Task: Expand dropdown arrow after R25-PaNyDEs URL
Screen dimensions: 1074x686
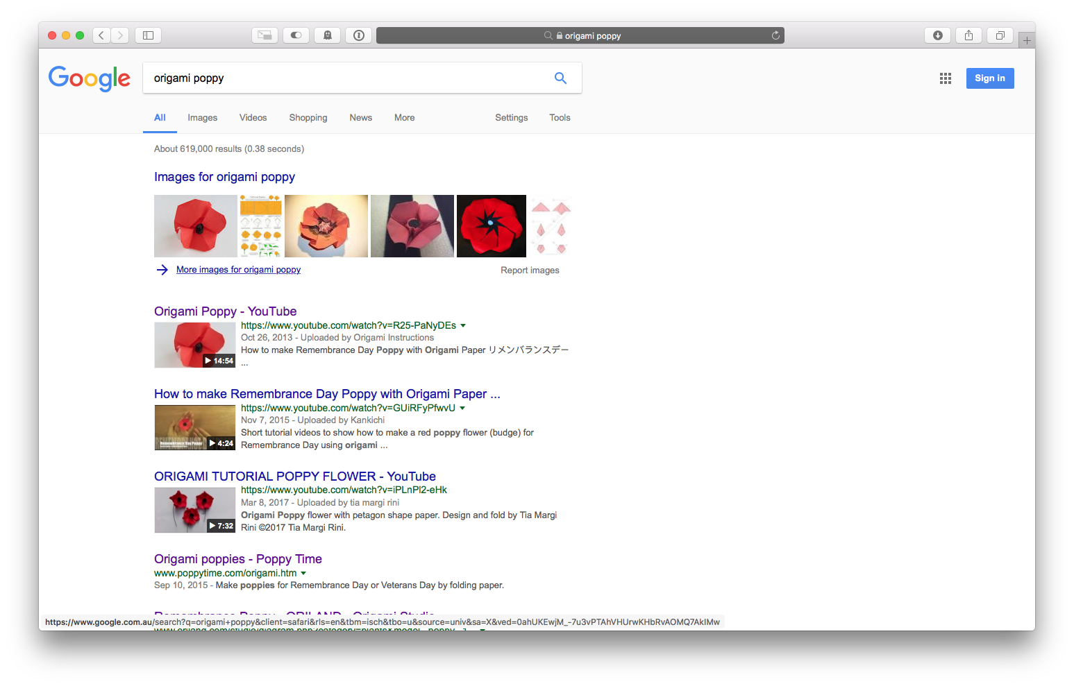Action: coord(463,326)
